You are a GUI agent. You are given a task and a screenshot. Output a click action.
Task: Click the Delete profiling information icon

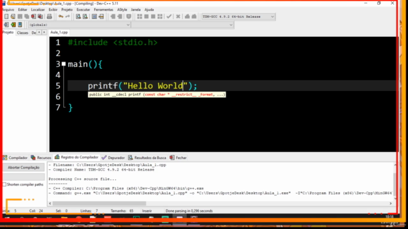(194, 17)
